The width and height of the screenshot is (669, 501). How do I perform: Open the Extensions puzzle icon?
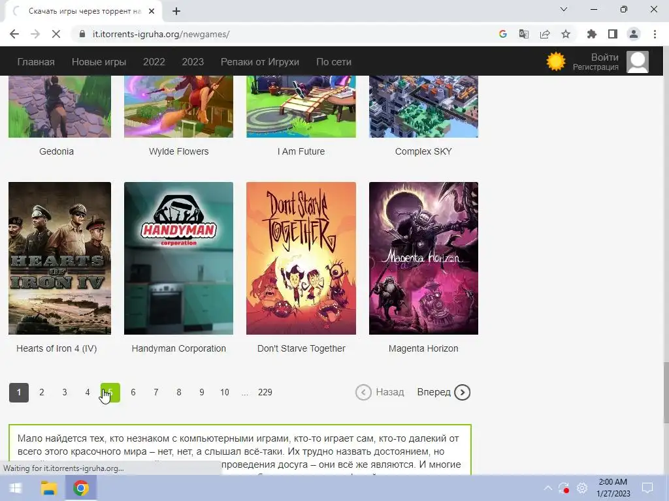(x=592, y=34)
